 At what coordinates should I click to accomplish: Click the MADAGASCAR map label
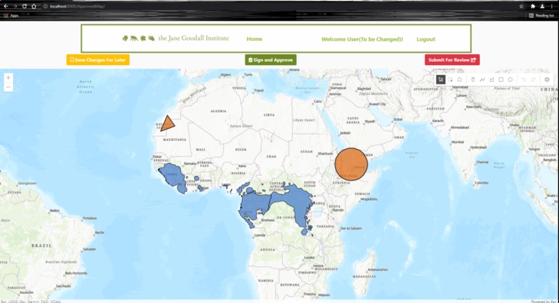click(x=365, y=277)
